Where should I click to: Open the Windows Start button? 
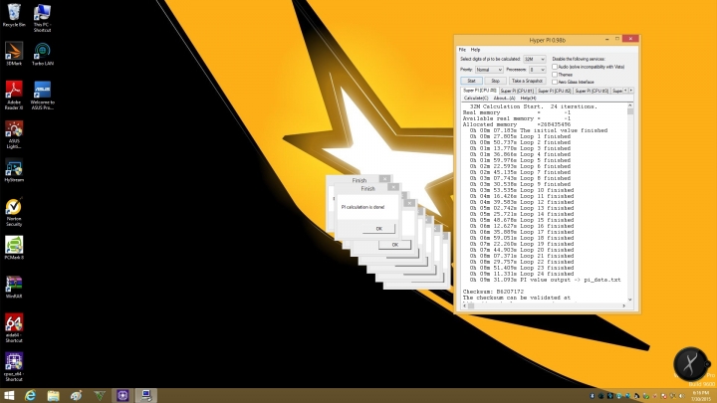tap(9, 395)
